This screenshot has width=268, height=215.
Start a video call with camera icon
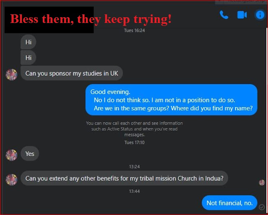pyautogui.click(x=242, y=15)
